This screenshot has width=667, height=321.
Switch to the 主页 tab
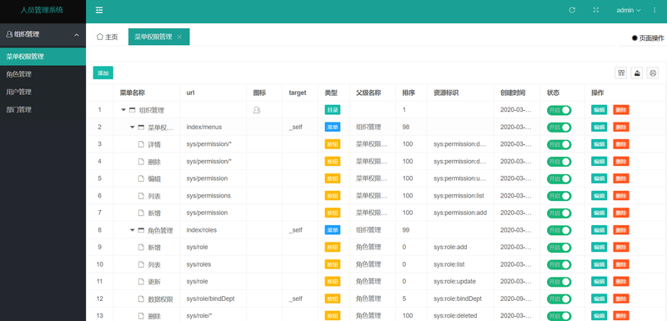click(x=107, y=37)
